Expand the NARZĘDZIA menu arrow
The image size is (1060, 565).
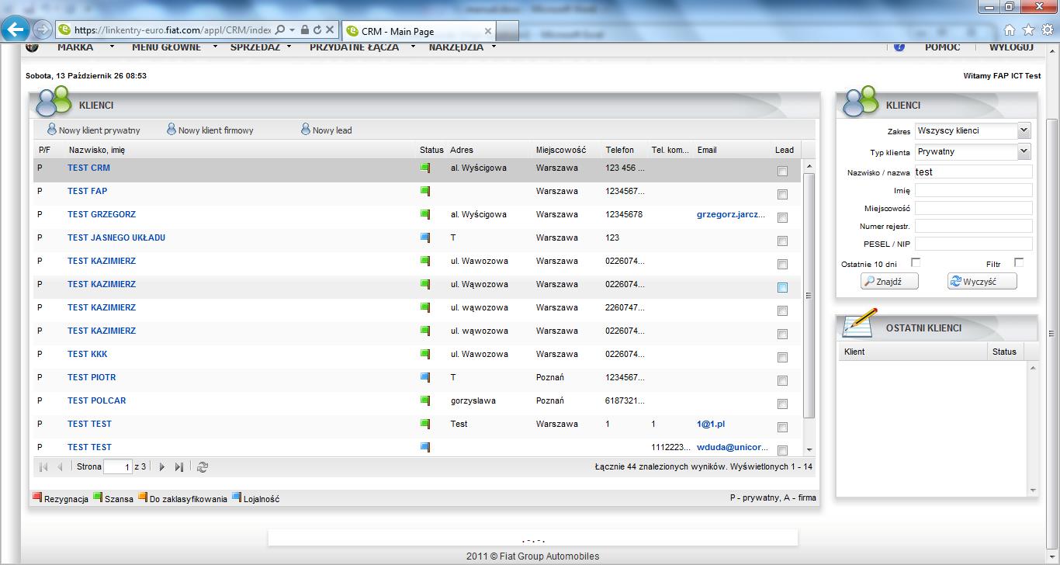point(493,47)
